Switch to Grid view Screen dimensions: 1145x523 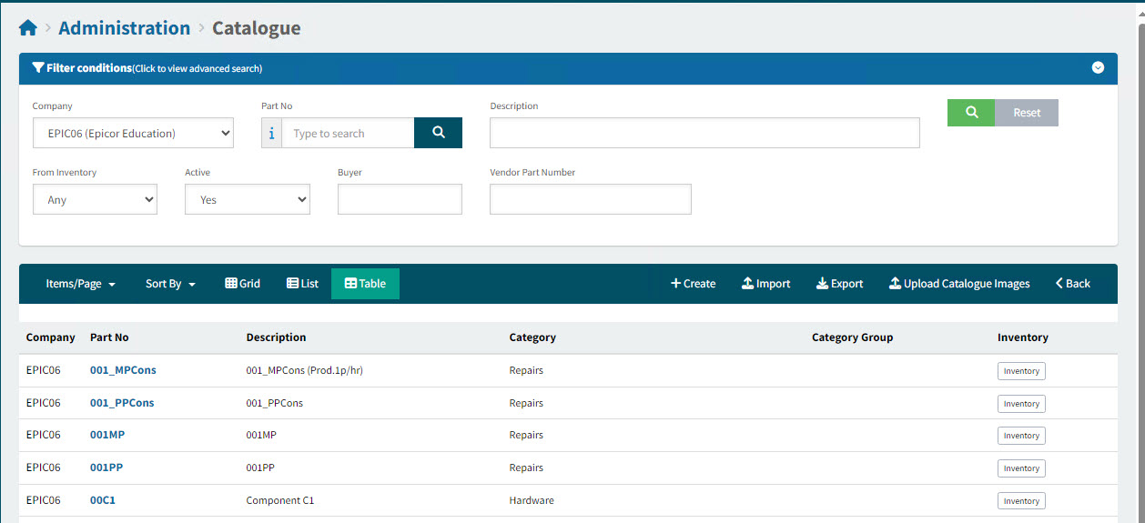point(242,284)
